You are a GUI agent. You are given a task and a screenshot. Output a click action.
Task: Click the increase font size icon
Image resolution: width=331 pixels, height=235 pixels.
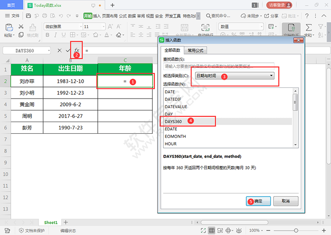tap(110, 26)
